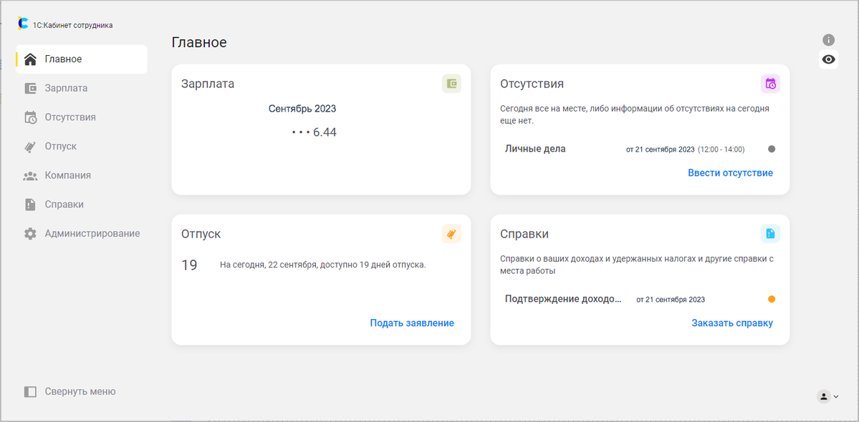This screenshot has height=422, width=859.
Task: Click the orange status dot on Подтверждение доходов
Action: [772, 299]
